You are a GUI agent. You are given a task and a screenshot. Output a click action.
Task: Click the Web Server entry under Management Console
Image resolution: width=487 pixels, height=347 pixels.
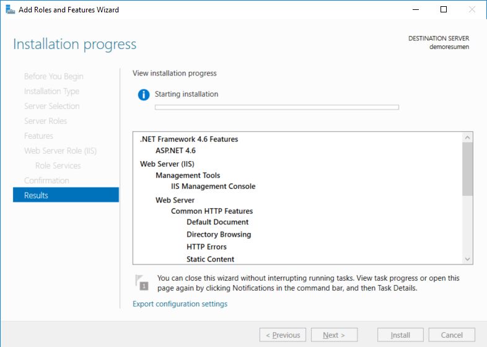pyautogui.click(x=175, y=200)
